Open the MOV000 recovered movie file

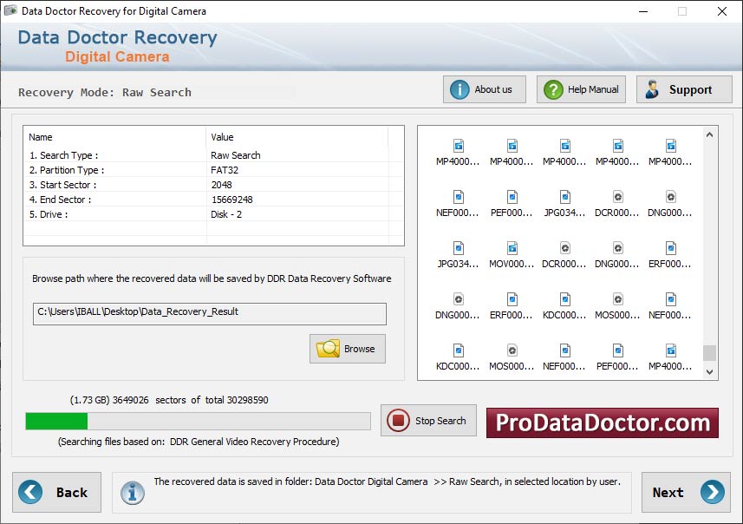[511, 247]
